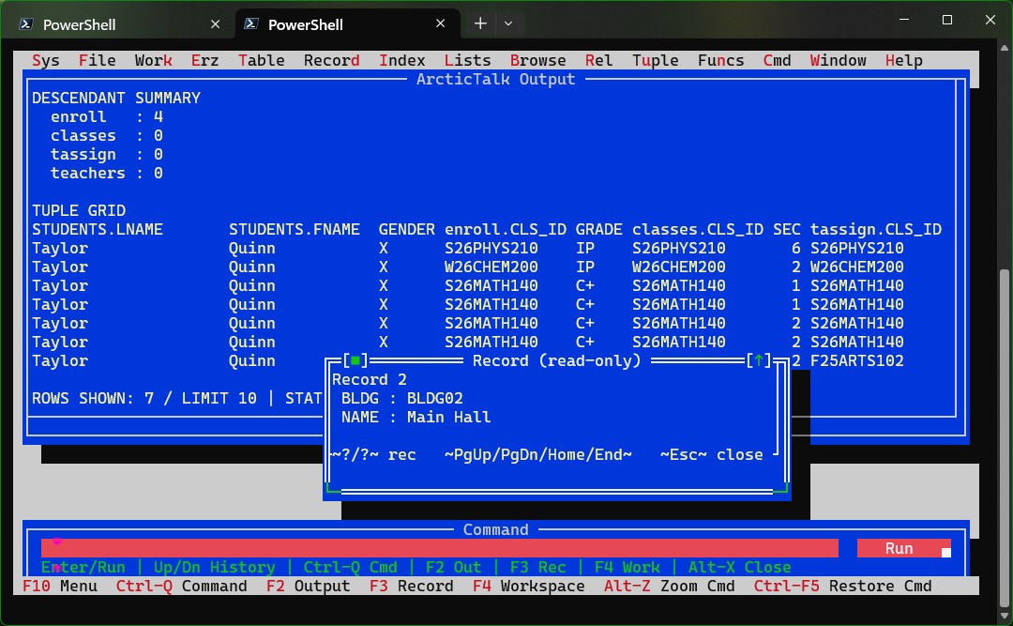
Task: Open the File menu
Action: tap(97, 61)
